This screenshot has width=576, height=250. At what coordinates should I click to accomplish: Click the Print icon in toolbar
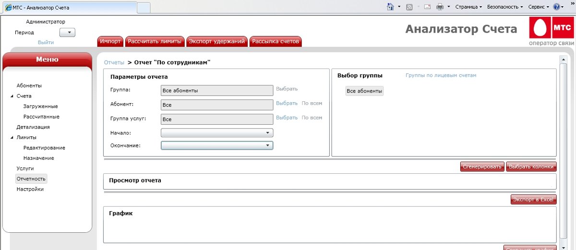click(440, 7)
